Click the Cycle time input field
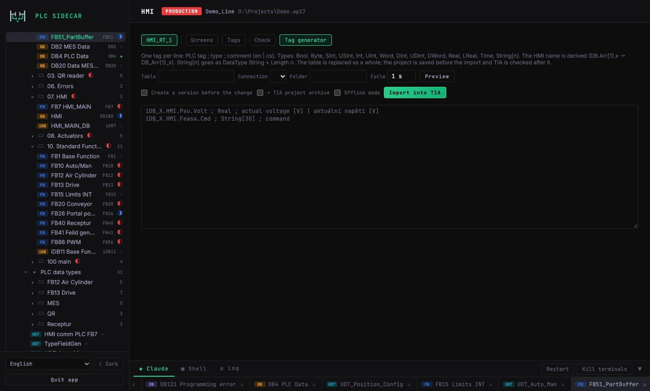 pyautogui.click(x=401, y=76)
